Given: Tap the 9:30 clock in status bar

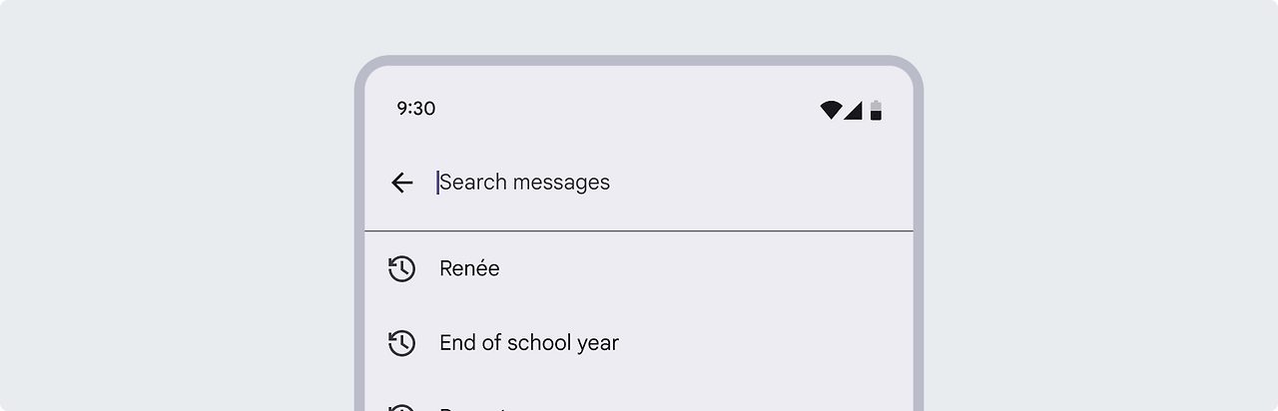Looking at the screenshot, I should point(415,109).
